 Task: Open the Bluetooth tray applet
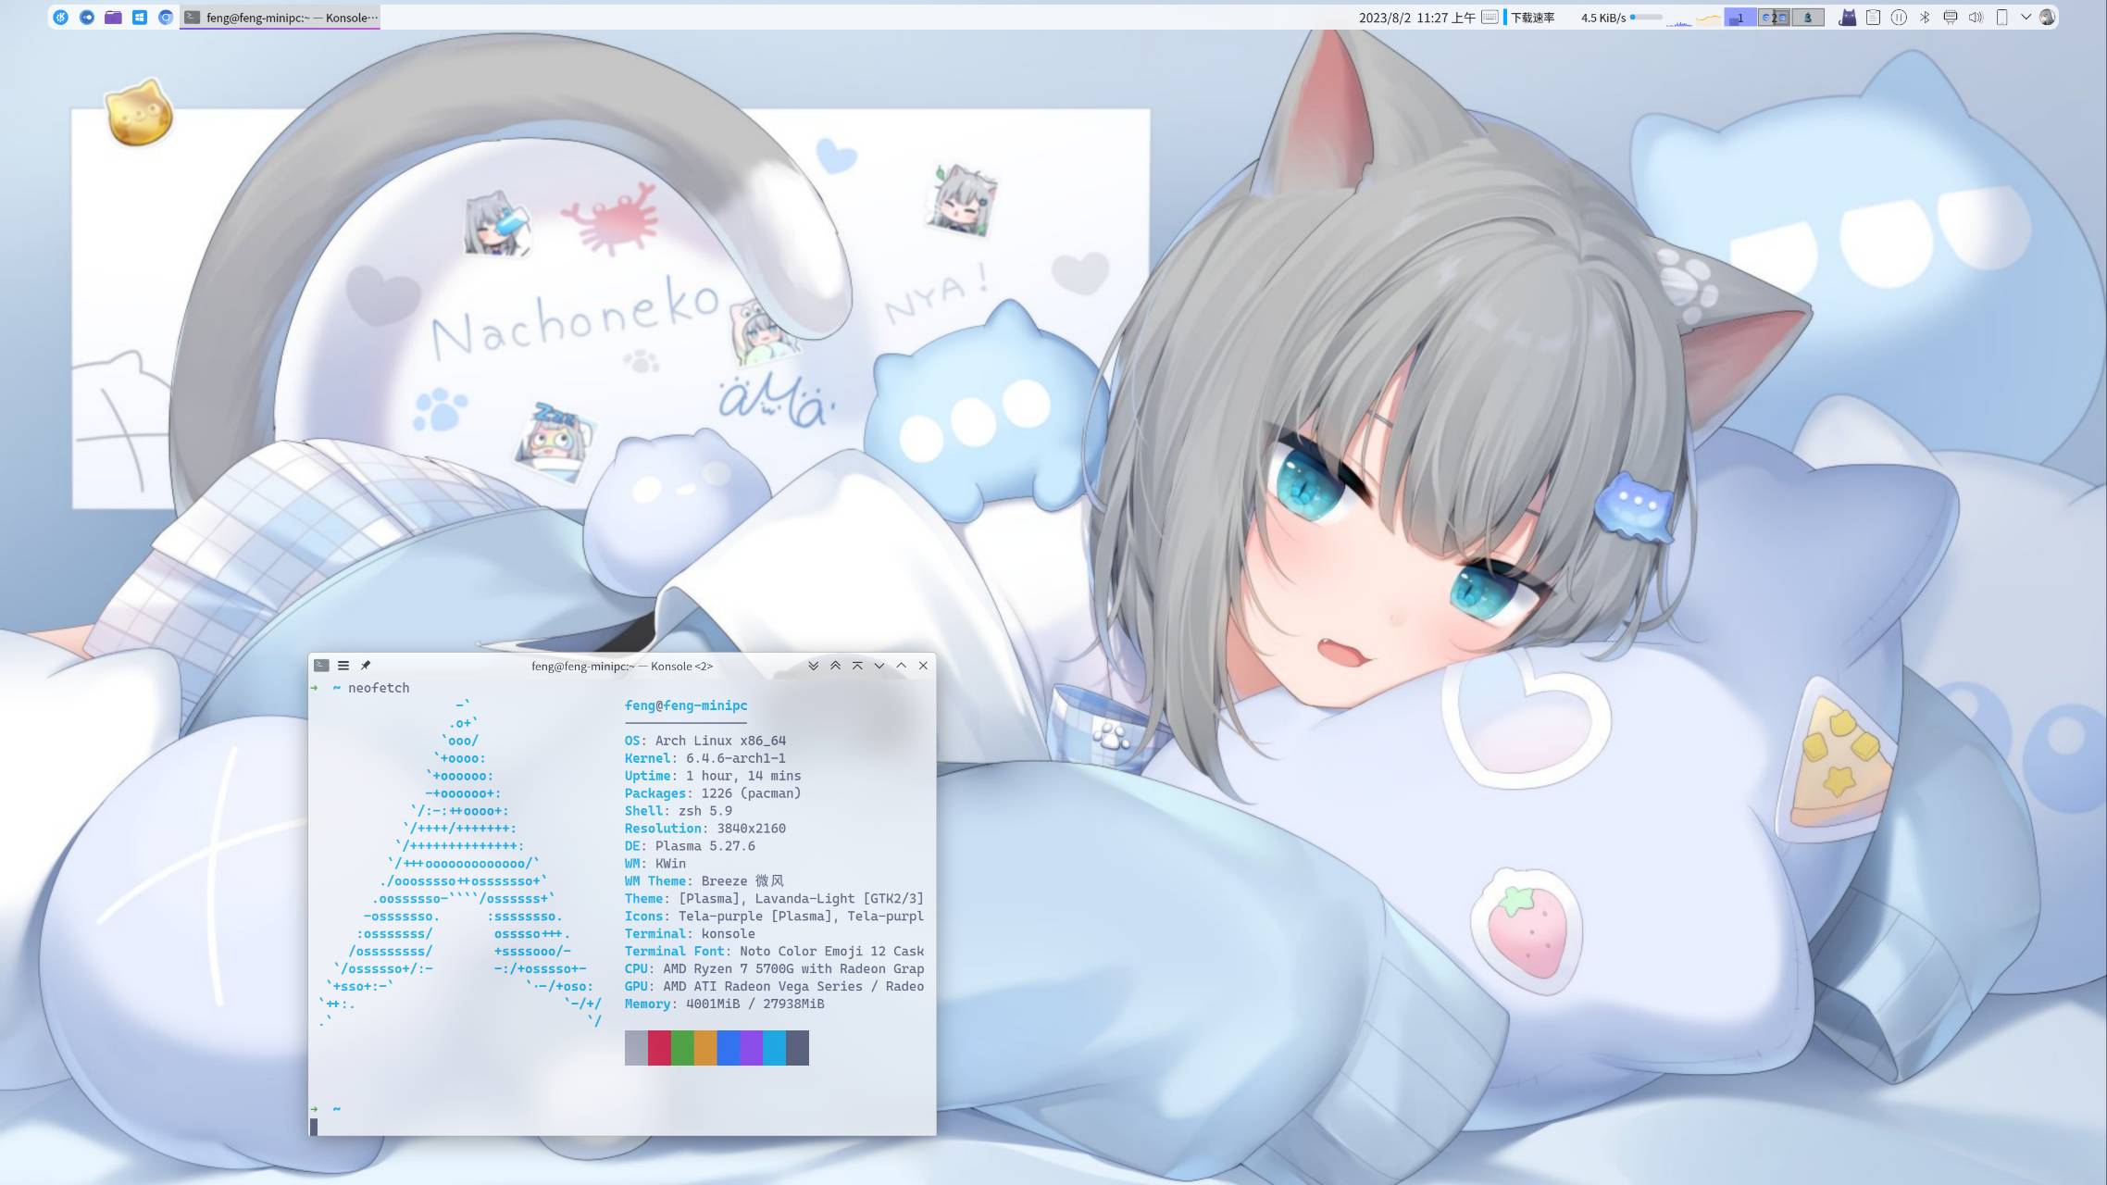pos(1925,17)
